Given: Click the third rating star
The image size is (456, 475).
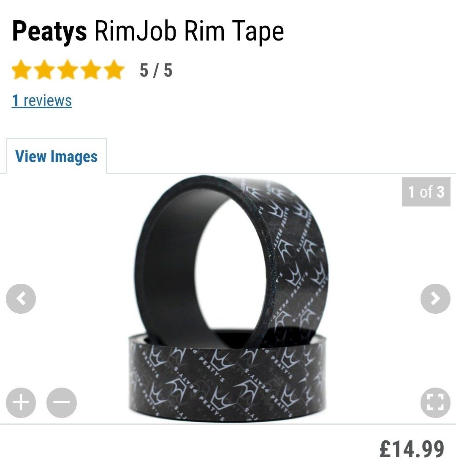Looking at the screenshot, I should (x=68, y=70).
